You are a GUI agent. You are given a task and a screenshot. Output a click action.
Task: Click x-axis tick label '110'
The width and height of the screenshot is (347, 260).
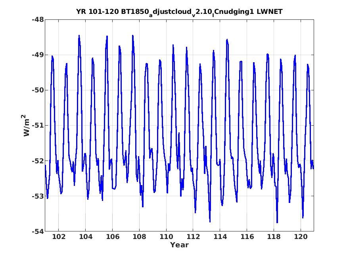point(166,237)
